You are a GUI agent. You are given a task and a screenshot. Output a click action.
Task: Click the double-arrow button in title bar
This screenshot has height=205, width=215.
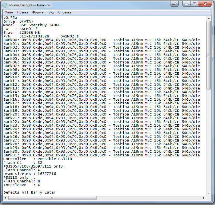tap(174, 4)
